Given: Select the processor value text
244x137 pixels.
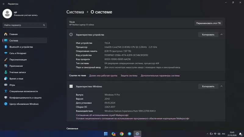Looking at the screenshot, I should point(131,47).
